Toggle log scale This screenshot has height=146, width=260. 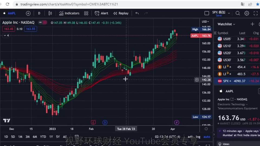(x=198, y=137)
